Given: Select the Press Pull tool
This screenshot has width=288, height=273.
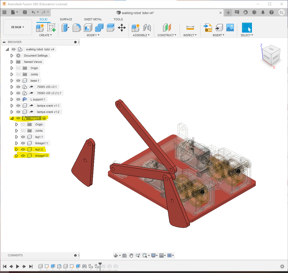Looking at the screenshot, I should [x=65, y=27].
